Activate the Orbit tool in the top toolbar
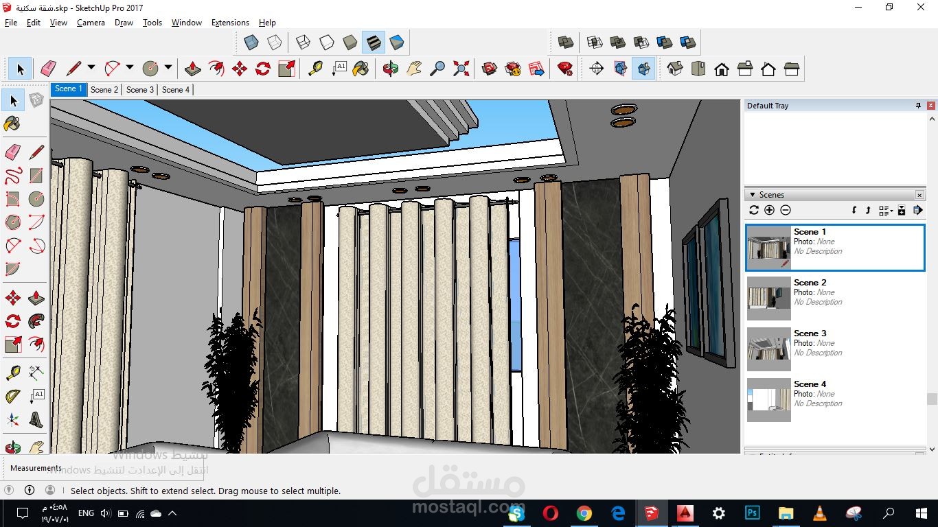The height and width of the screenshot is (527, 938). click(390, 69)
